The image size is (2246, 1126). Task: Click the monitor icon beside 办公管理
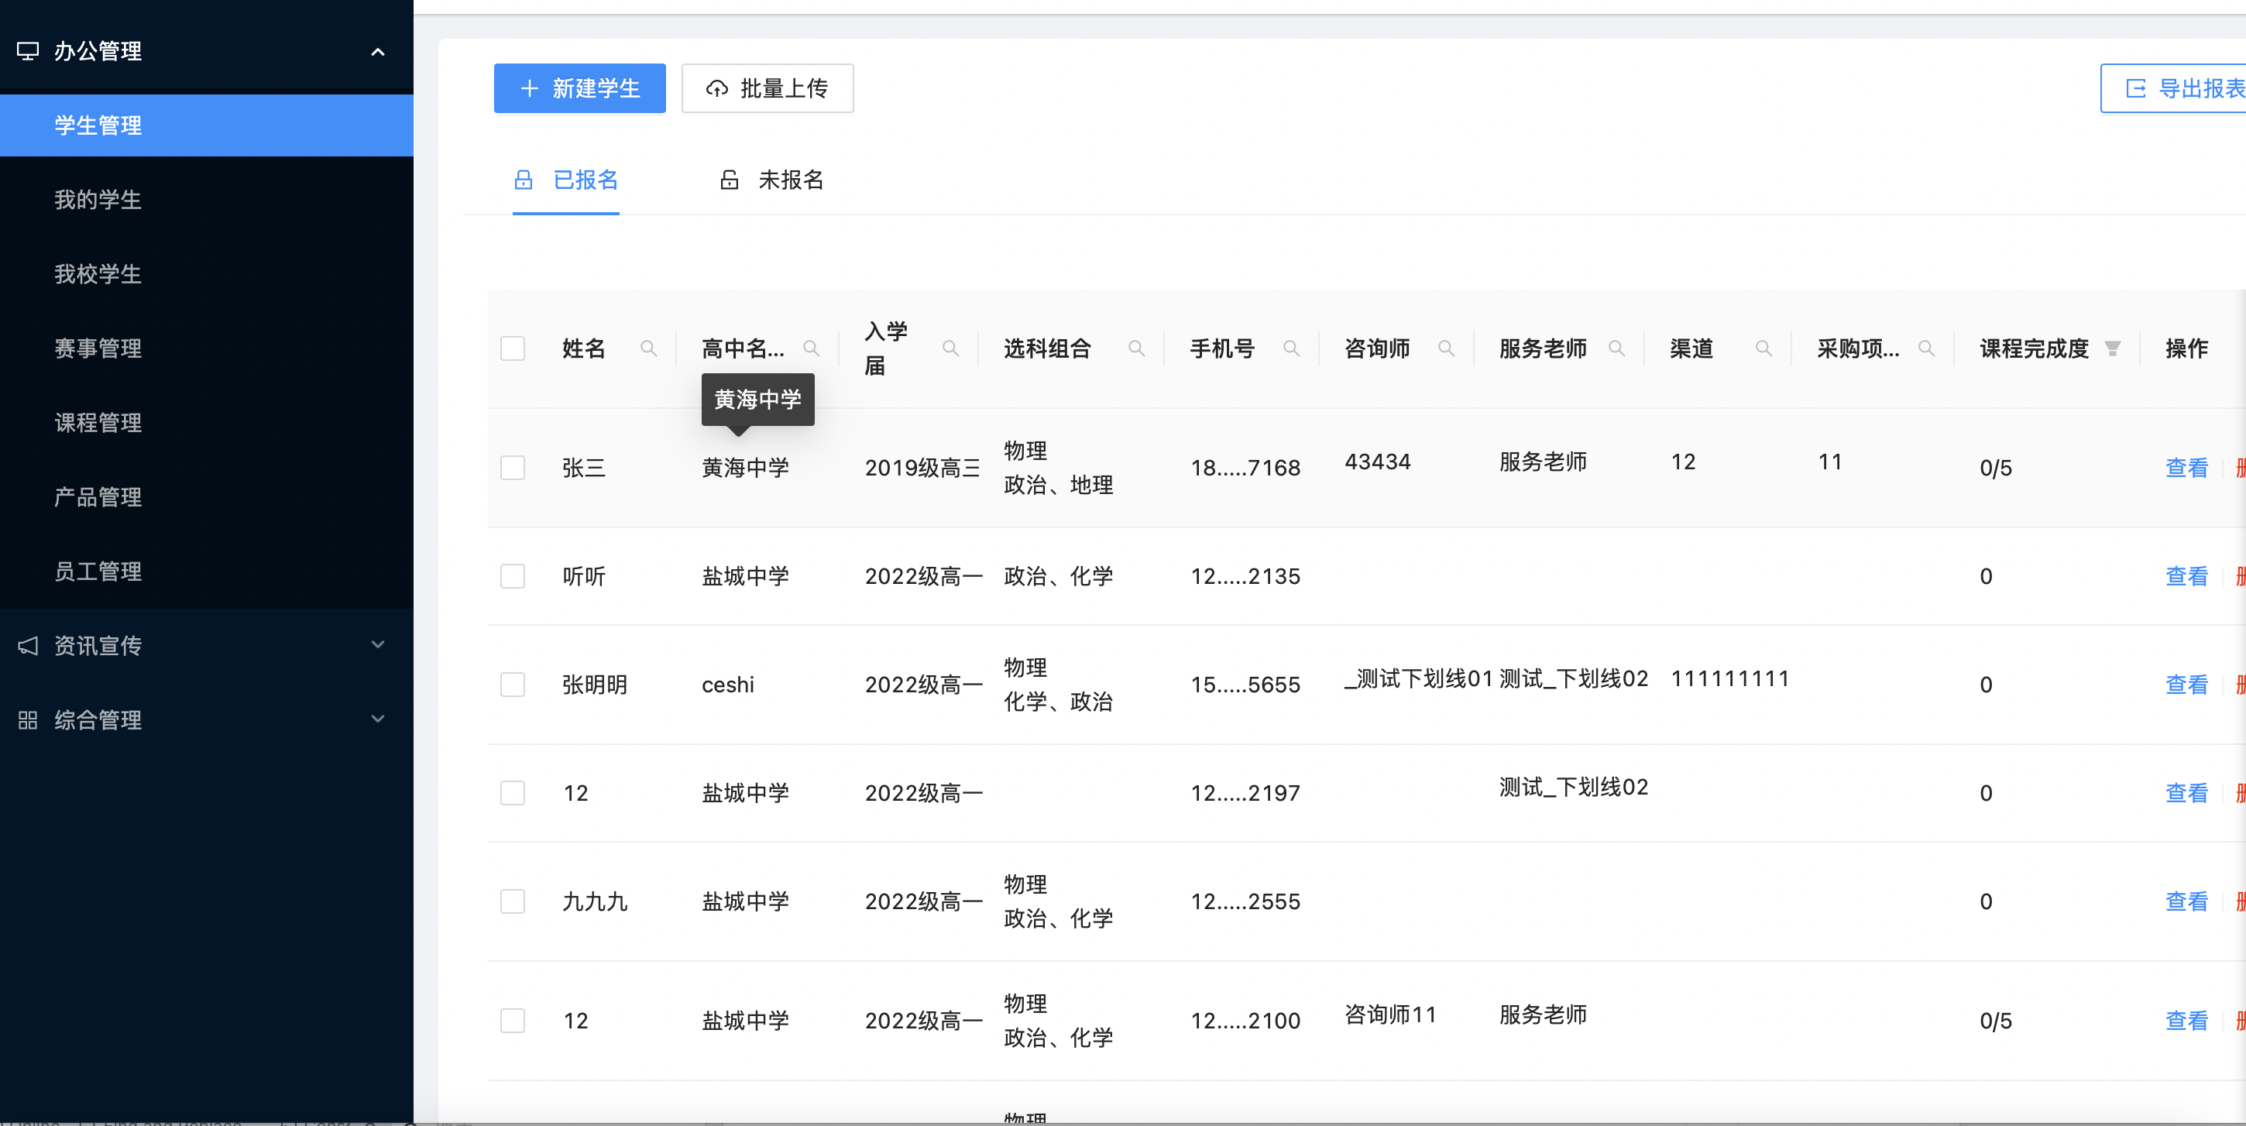(28, 51)
